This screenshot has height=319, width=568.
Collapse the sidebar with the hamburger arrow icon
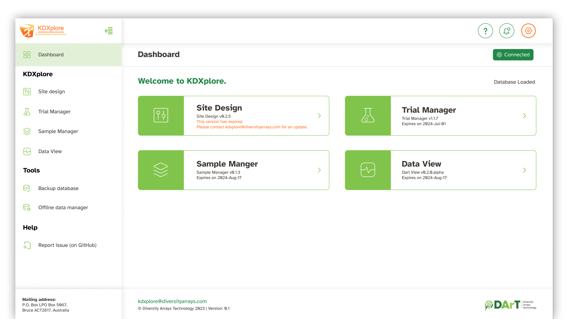(x=109, y=31)
